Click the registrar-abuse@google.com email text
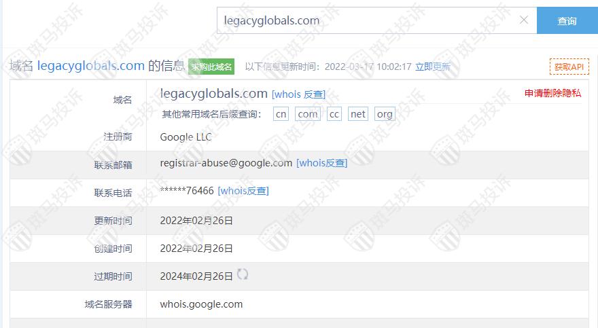This screenshot has width=598, height=328. tap(226, 163)
